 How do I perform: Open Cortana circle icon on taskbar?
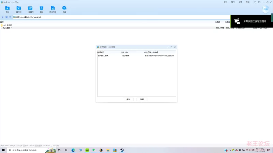tap(59, 150)
